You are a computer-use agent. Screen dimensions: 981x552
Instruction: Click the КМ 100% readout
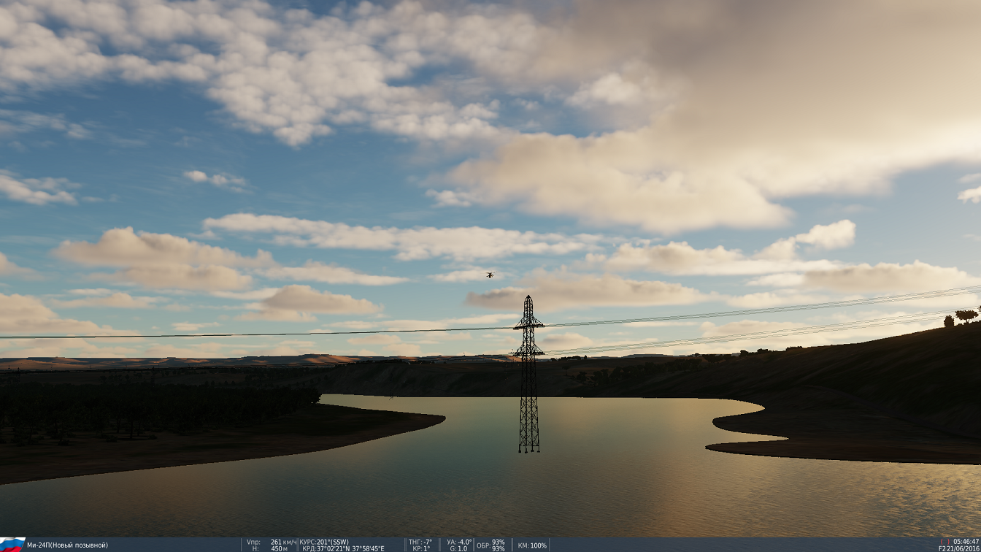[x=532, y=545]
